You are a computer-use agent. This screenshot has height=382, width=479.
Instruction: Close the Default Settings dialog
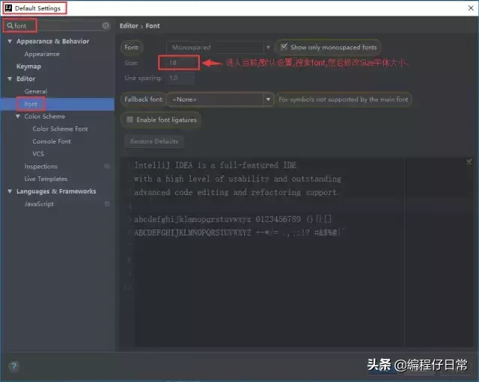471,8
